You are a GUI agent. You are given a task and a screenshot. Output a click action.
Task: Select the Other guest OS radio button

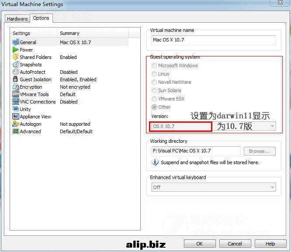tap(154, 107)
